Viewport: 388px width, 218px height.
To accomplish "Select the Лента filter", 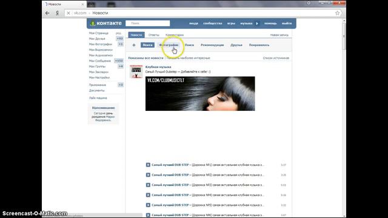I will pyautogui.click(x=147, y=45).
